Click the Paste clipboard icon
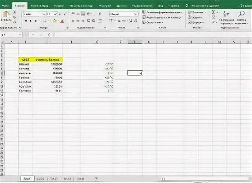The height and width of the screenshot is (183, 252). click(6, 14)
